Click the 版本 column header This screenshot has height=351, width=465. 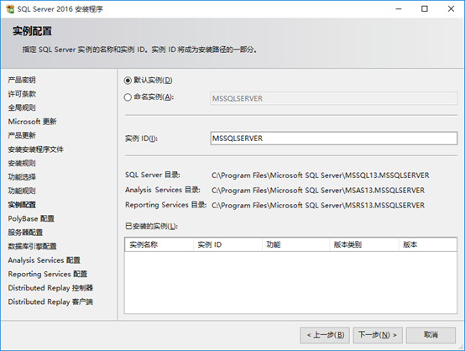pyautogui.click(x=427, y=245)
